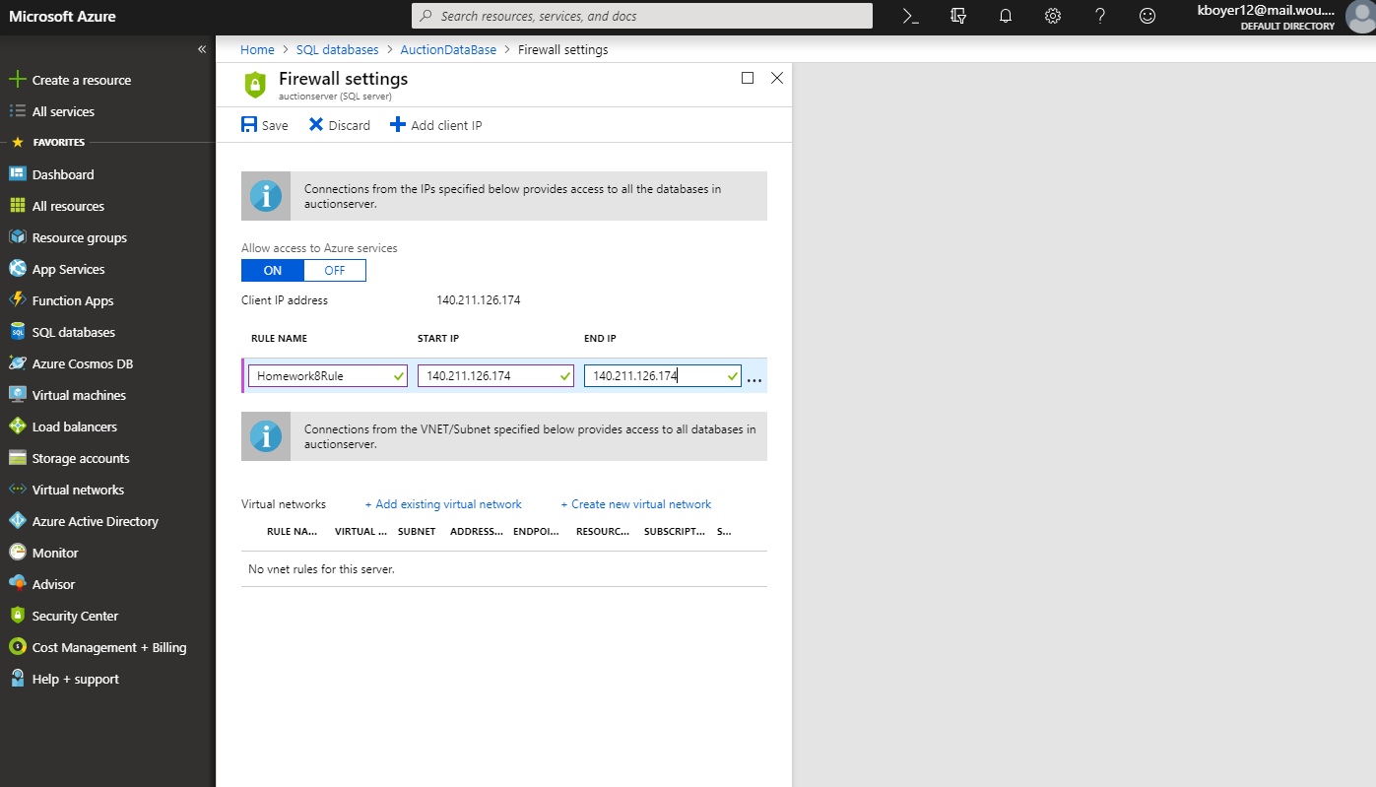Go to SQL databases breadcrumb
The image size is (1376, 787).
coord(337,49)
